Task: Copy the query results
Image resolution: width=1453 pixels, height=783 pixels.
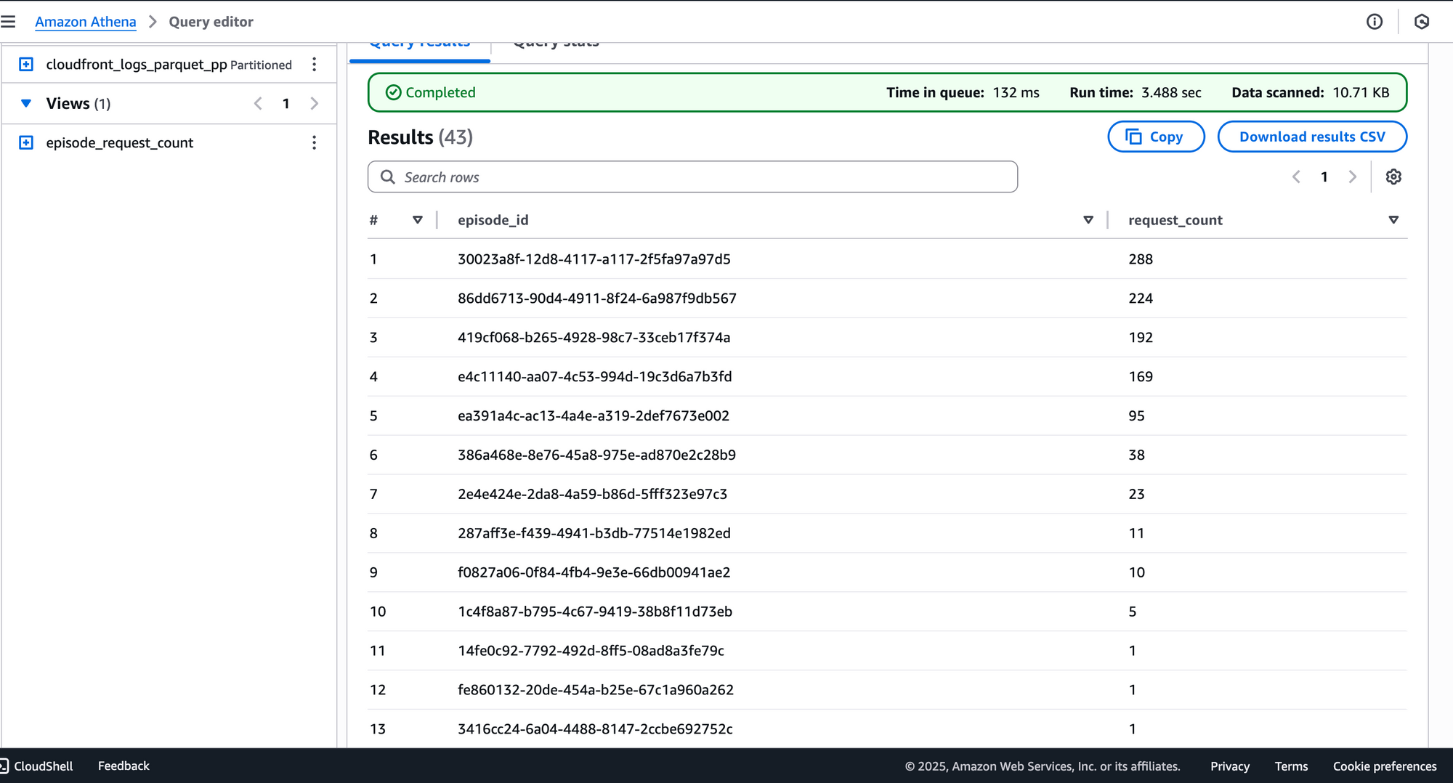Action: 1155,137
